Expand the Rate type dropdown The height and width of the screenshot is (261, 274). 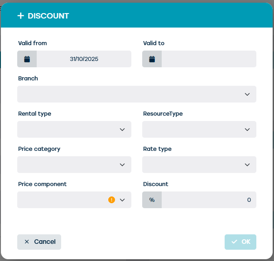pyautogui.click(x=247, y=165)
